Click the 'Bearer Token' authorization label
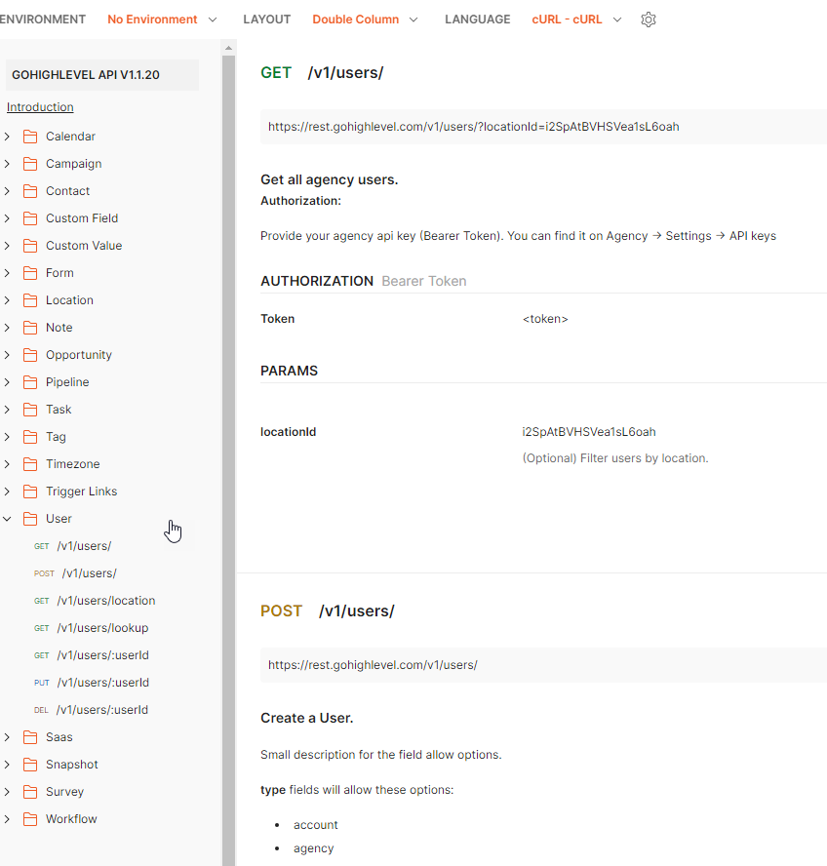 click(x=424, y=282)
